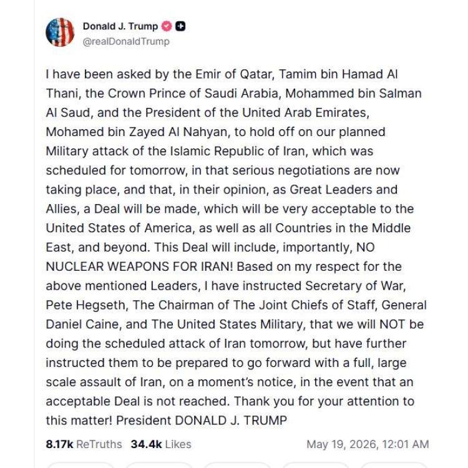Click the middle action button under stats

(x=238, y=465)
